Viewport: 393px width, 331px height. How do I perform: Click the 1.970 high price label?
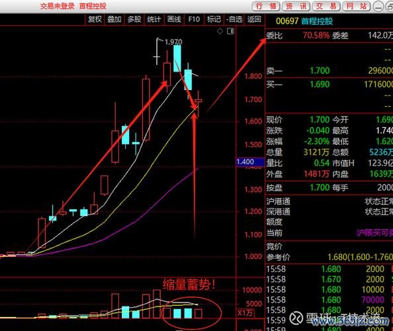[173, 42]
